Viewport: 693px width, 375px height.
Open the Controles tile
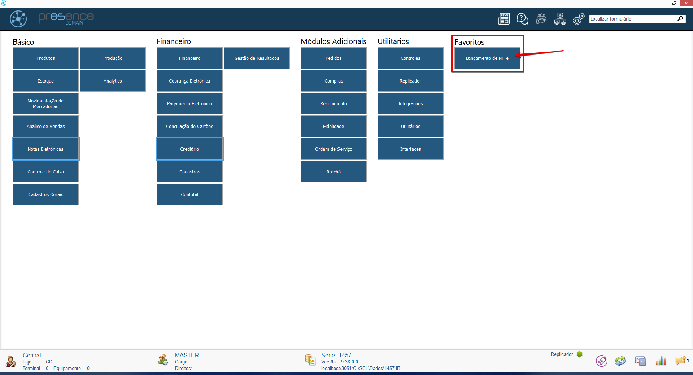(410, 58)
